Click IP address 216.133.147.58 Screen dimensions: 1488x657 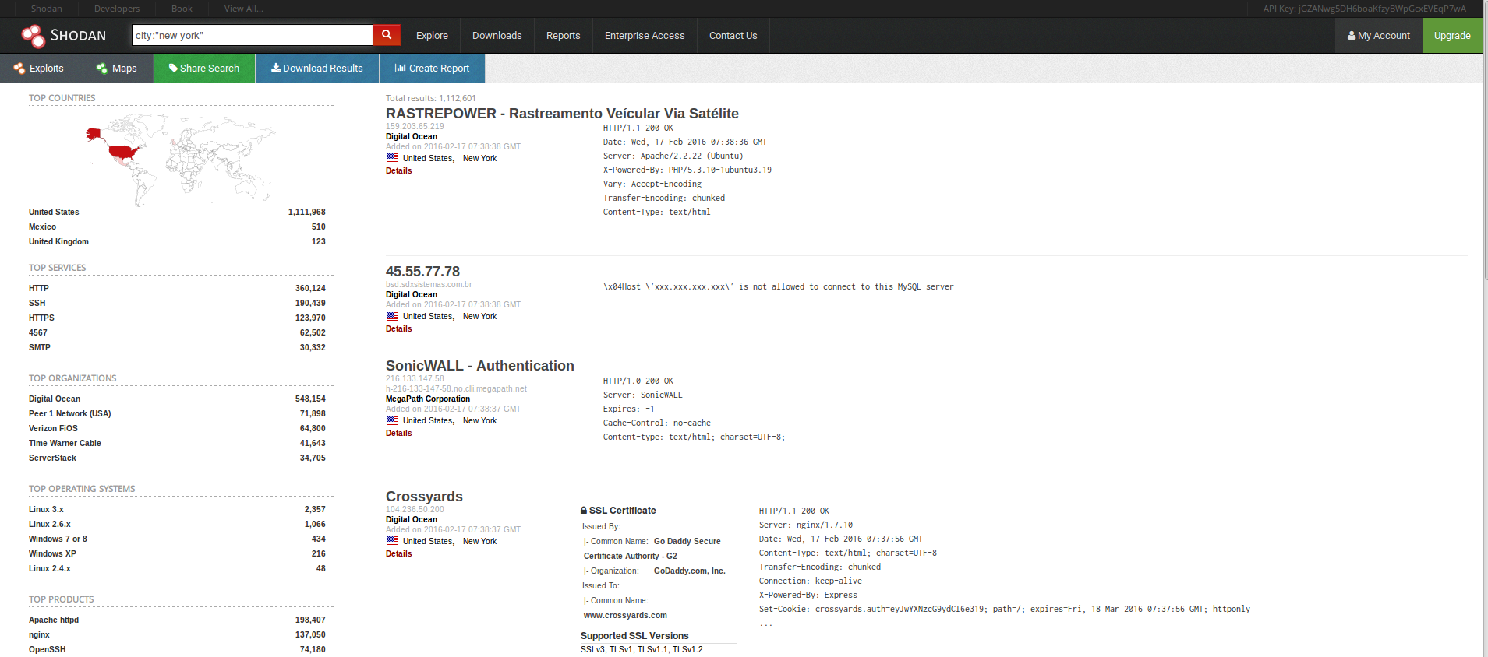tap(415, 378)
